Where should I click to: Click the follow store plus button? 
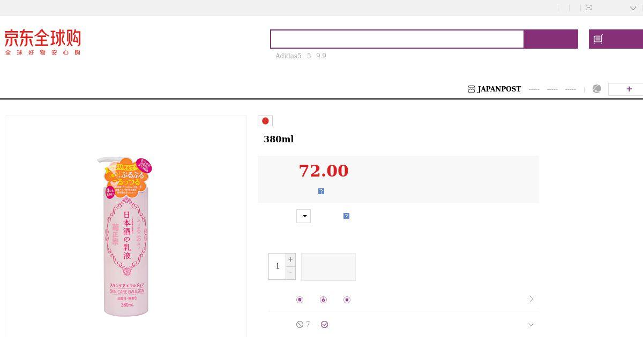[x=629, y=89]
